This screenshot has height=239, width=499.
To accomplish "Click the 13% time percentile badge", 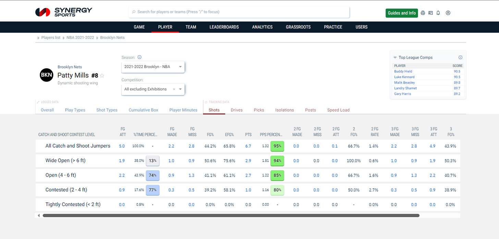I will tap(153, 161).
